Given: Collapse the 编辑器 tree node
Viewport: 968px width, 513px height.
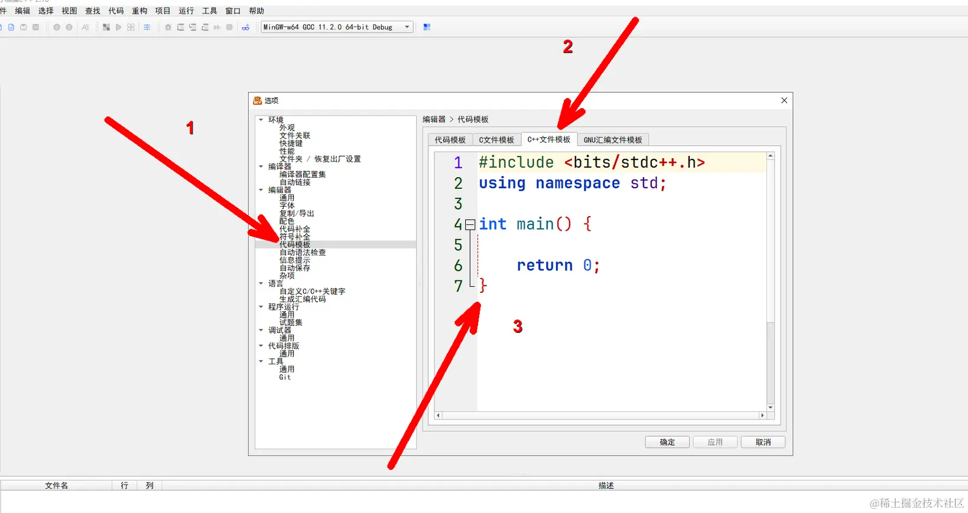Looking at the screenshot, I should coord(261,190).
